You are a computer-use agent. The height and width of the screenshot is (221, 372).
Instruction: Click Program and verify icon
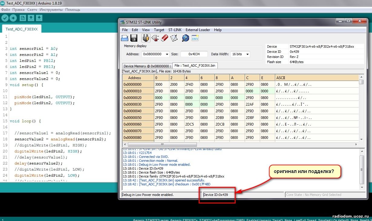(174, 38)
